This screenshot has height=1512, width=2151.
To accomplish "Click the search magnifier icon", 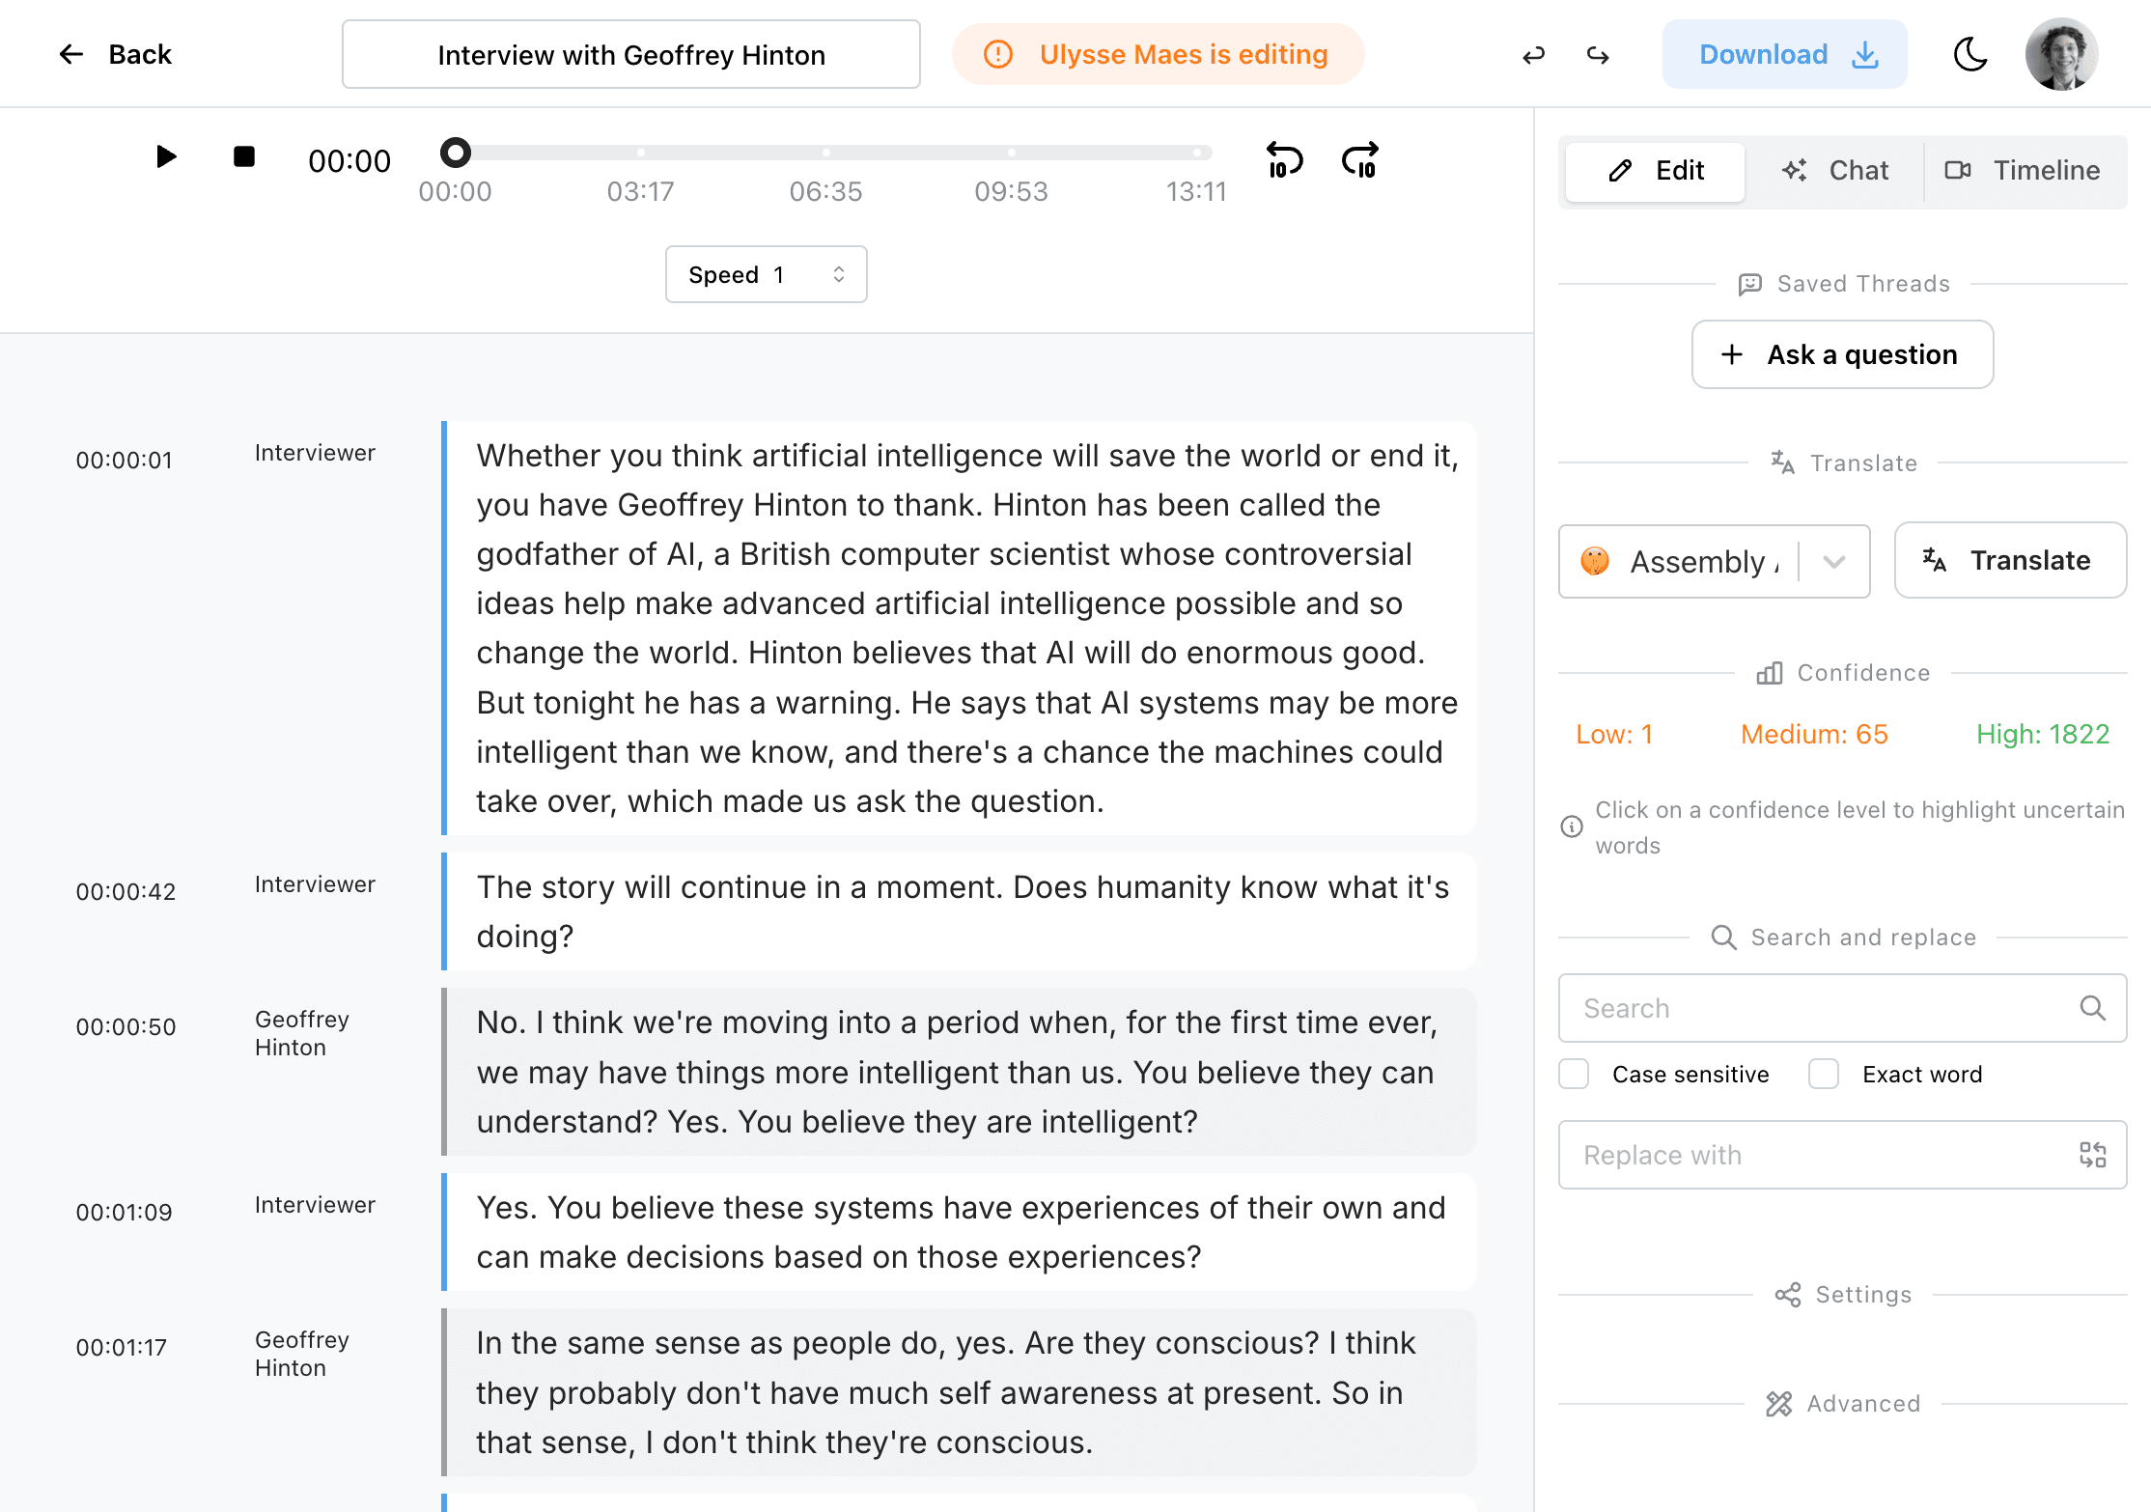I will tap(2091, 1008).
